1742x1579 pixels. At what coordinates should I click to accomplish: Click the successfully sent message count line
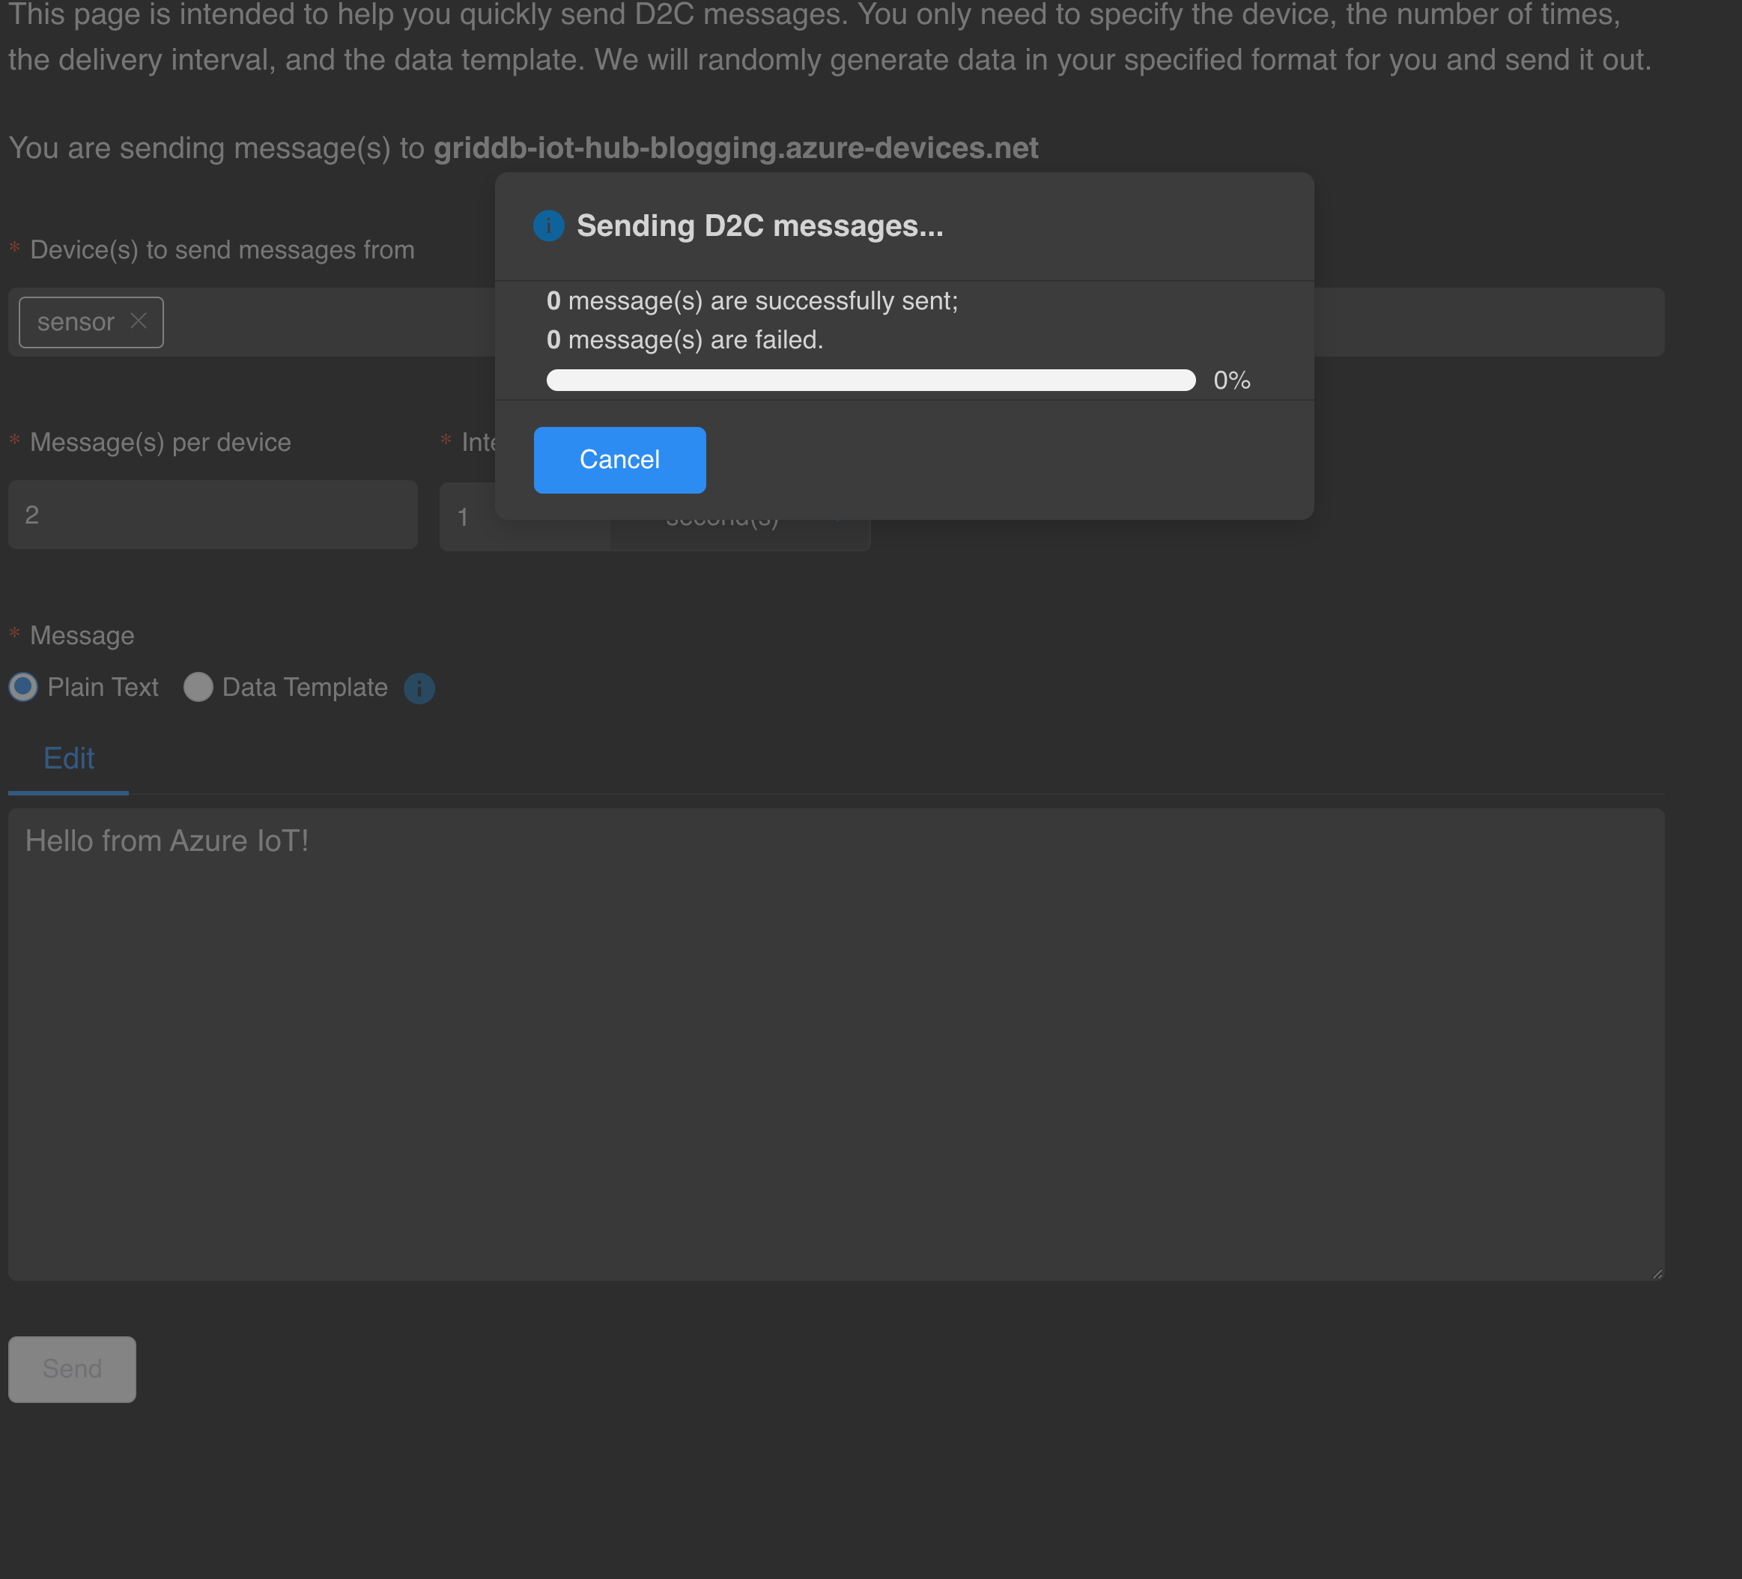752,301
